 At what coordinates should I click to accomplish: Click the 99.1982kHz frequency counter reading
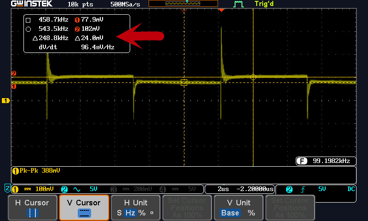[331, 161]
